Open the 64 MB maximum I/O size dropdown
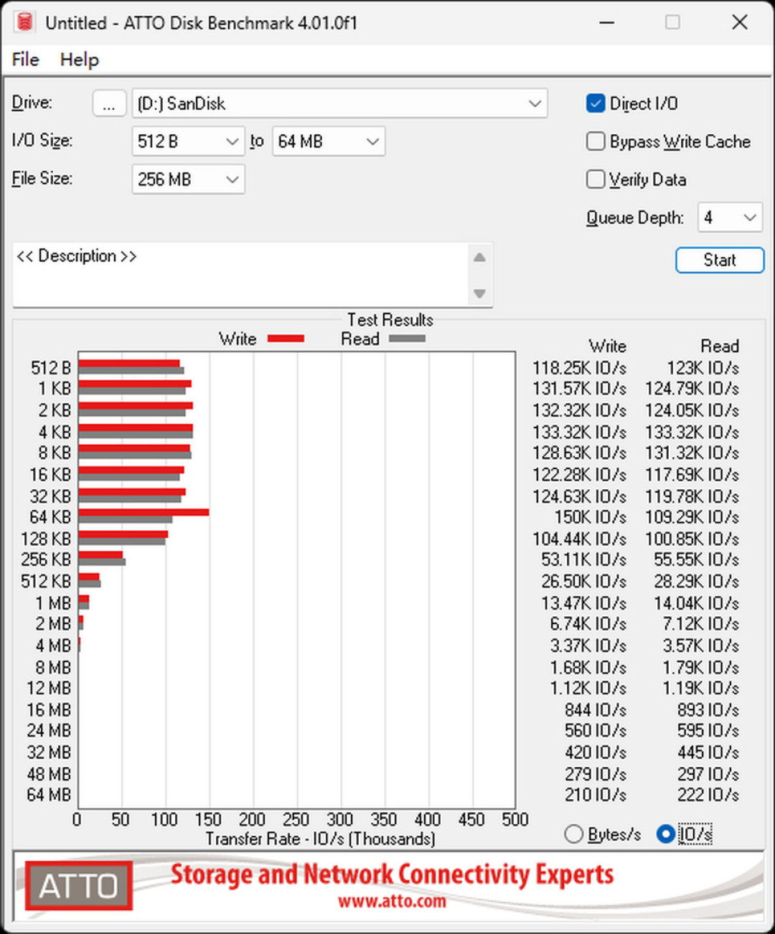 point(329,141)
